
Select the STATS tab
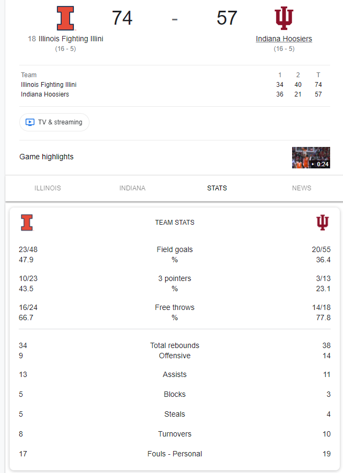coord(217,188)
